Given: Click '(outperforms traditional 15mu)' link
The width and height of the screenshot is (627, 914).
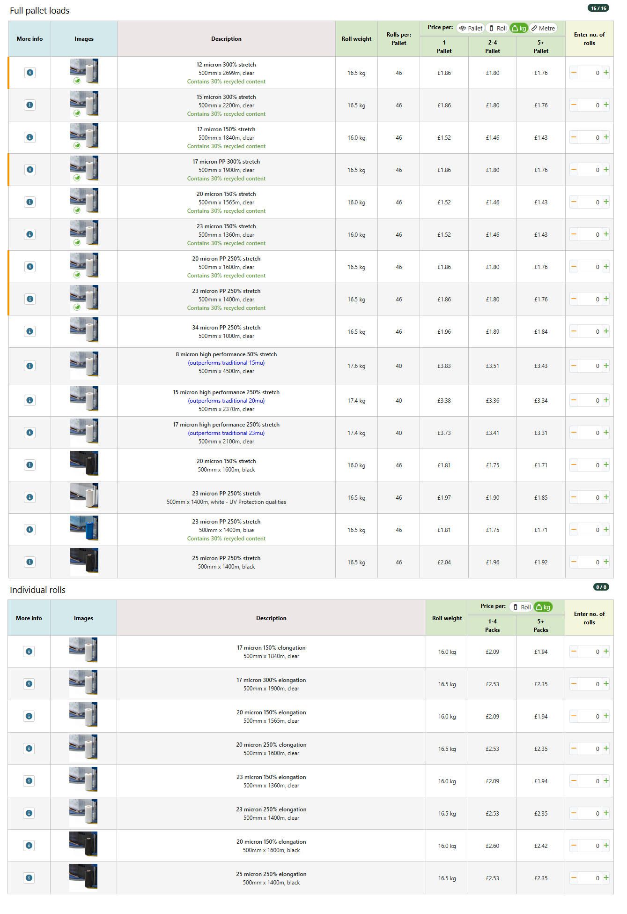Looking at the screenshot, I should (x=226, y=363).
